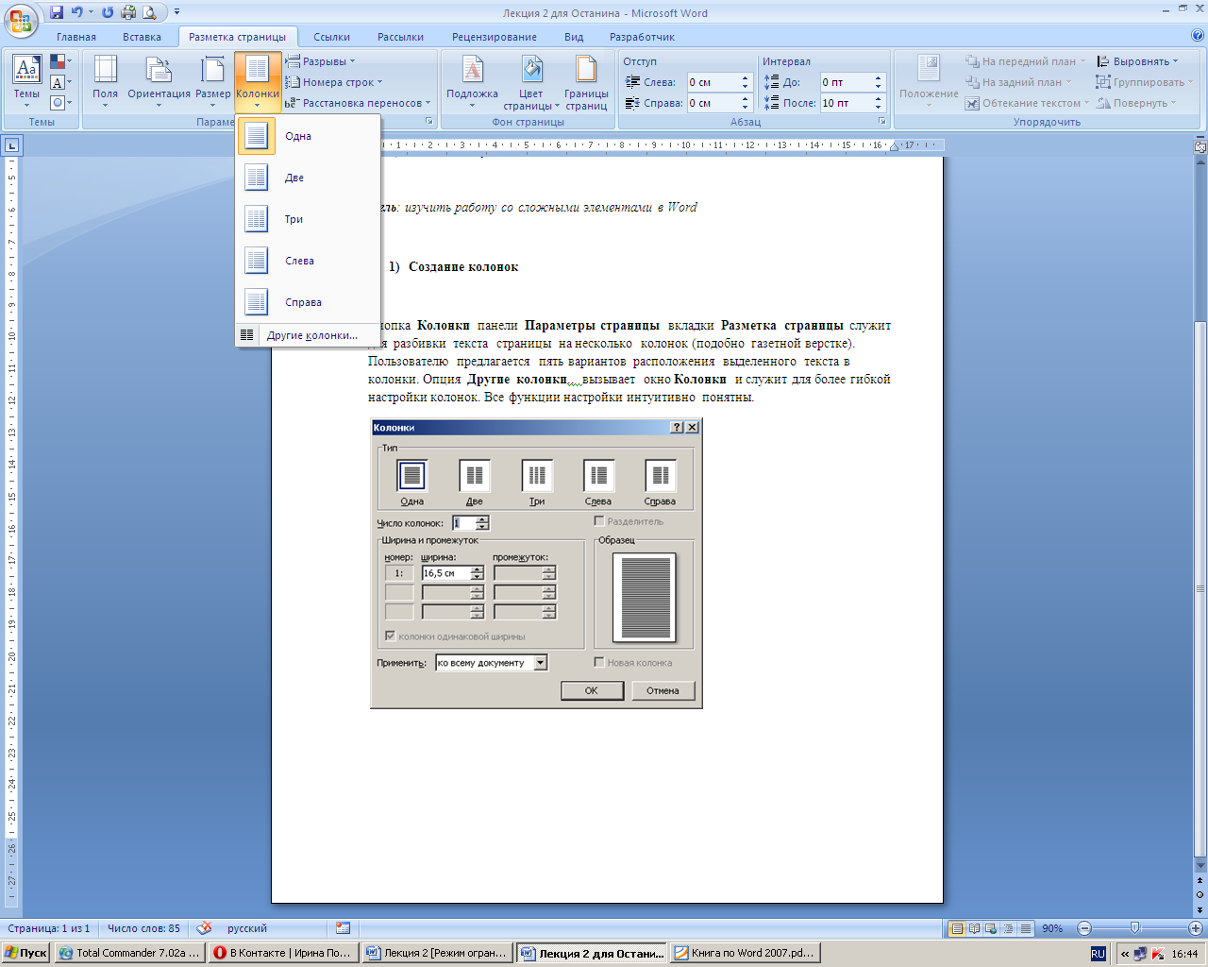Open the Темы themes gallery
This screenshot has height=967, width=1208.
tap(26, 81)
